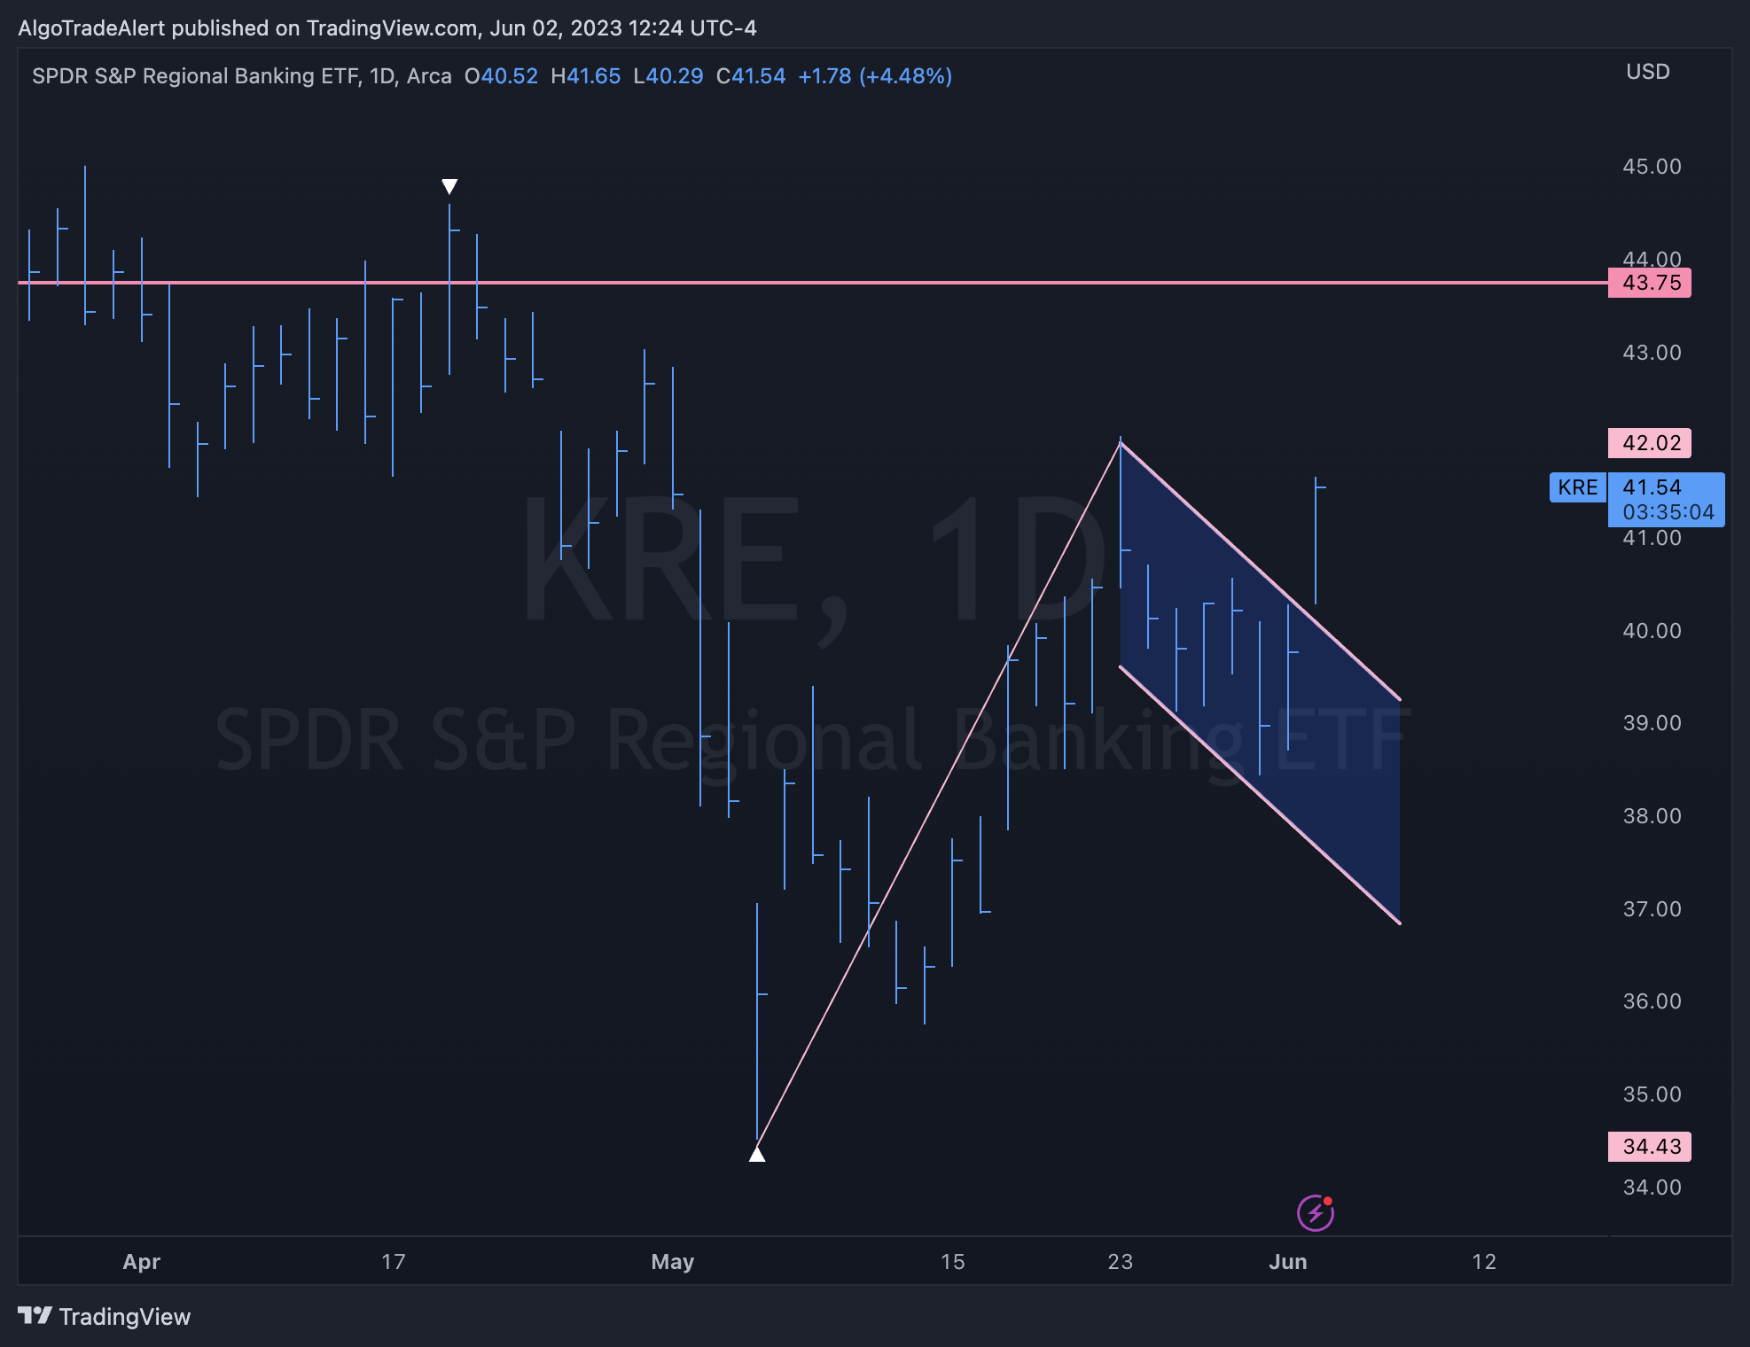The width and height of the screenshot is (1750, 1347).
Task: Click the 45.00 price axis label
Action: point(1652,167)
